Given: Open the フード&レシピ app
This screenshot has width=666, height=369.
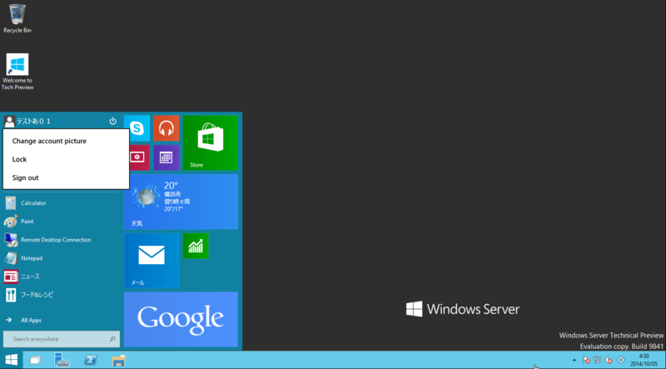Looking at the screenshot, I should [62, 295].
